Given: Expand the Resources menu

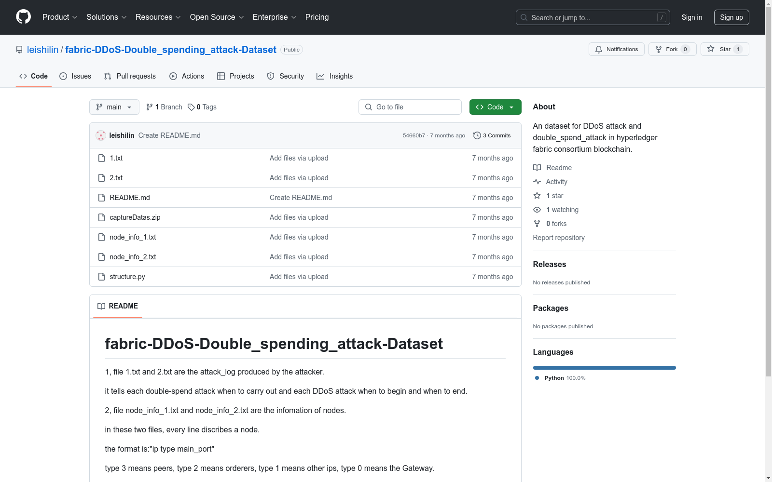Looking at the screenshot, I should pos(158,17).
